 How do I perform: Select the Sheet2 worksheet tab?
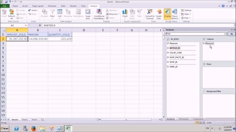25,120
